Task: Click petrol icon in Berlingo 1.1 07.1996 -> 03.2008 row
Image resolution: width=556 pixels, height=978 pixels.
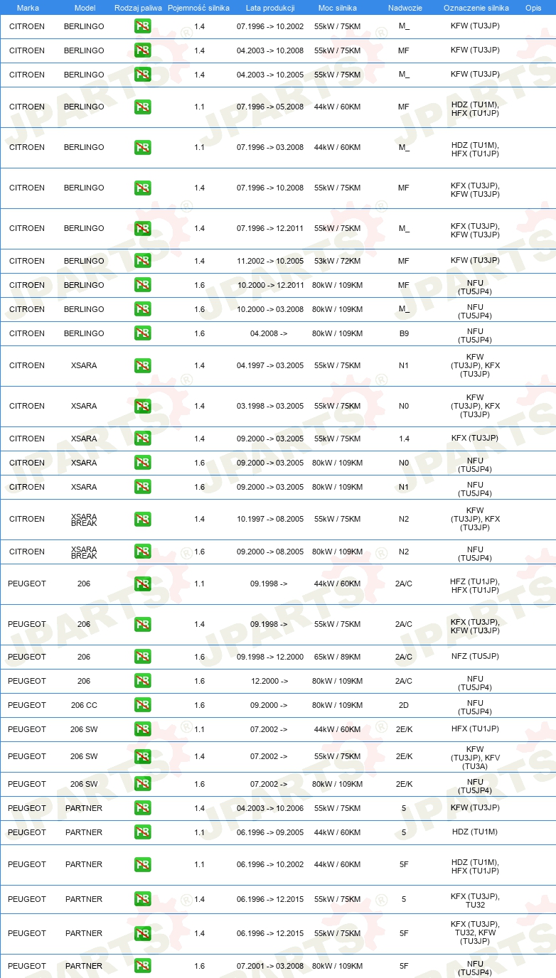Action: click(x=143, y=148)
